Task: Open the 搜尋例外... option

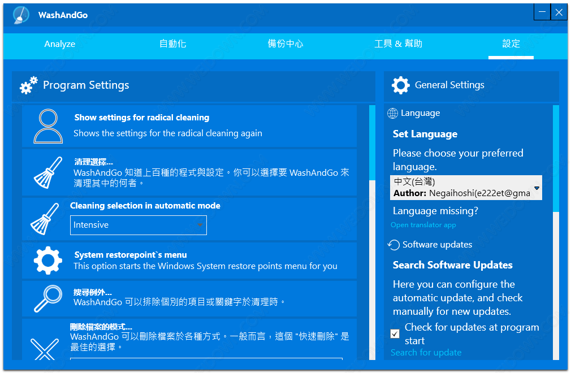Action: click(189, 298)
